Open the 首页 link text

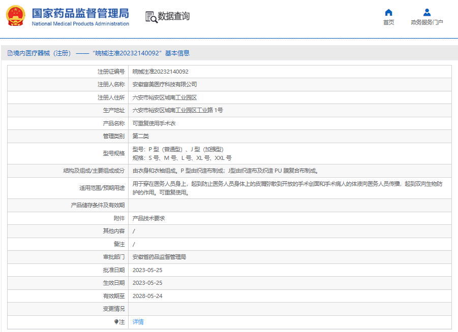(x=388, y=22)
